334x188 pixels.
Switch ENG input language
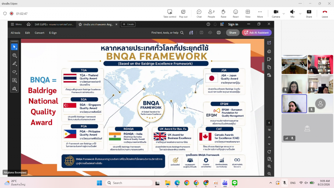293,183
